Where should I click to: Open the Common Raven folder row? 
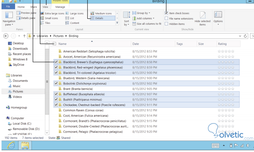[x=146, y=110]
